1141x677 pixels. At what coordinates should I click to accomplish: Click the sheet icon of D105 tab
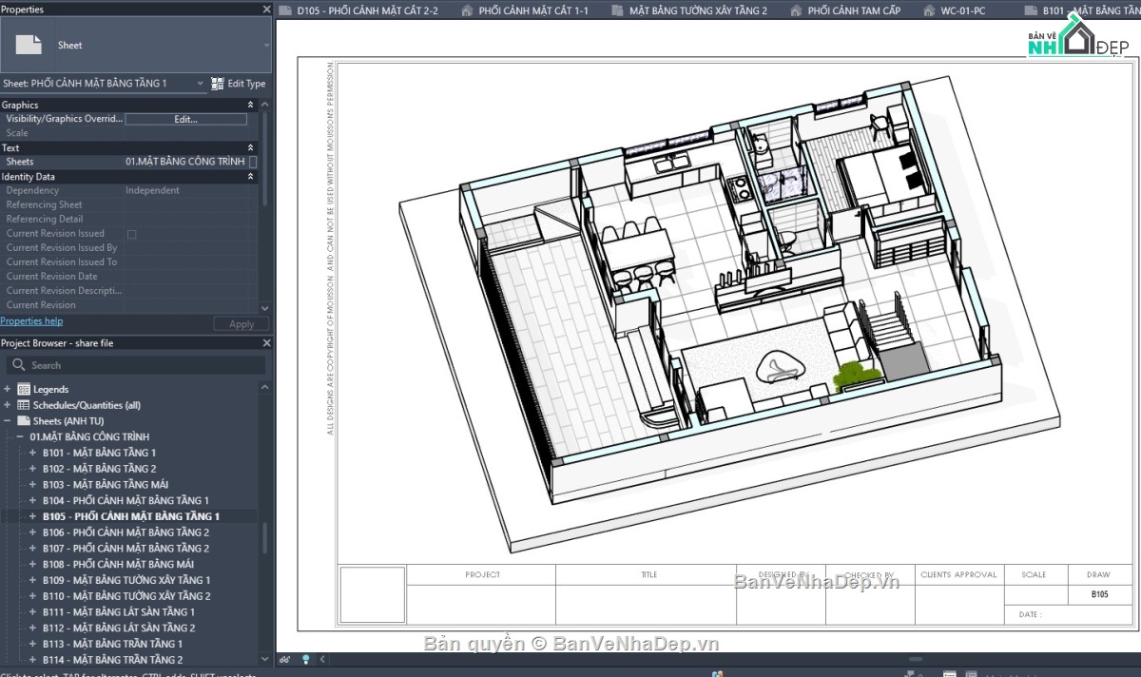(286, 10)
